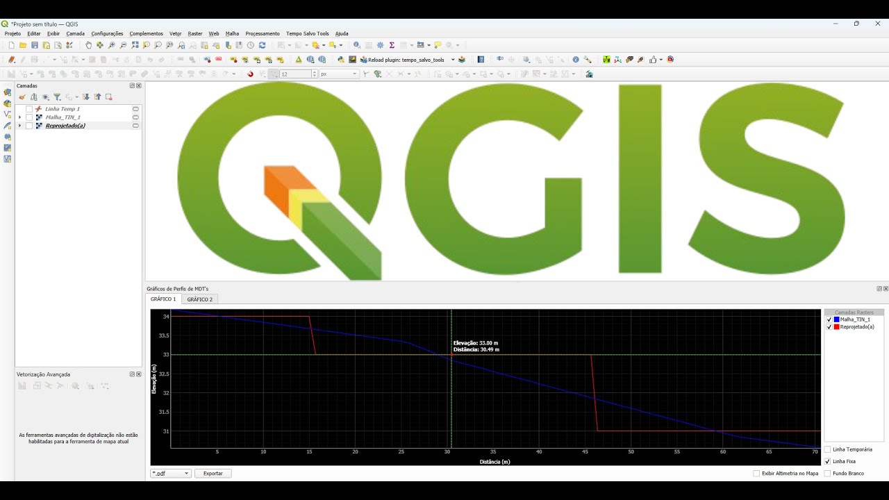
Task: Open the Tempo Salvo Tools menu
Action: [308, 33]
